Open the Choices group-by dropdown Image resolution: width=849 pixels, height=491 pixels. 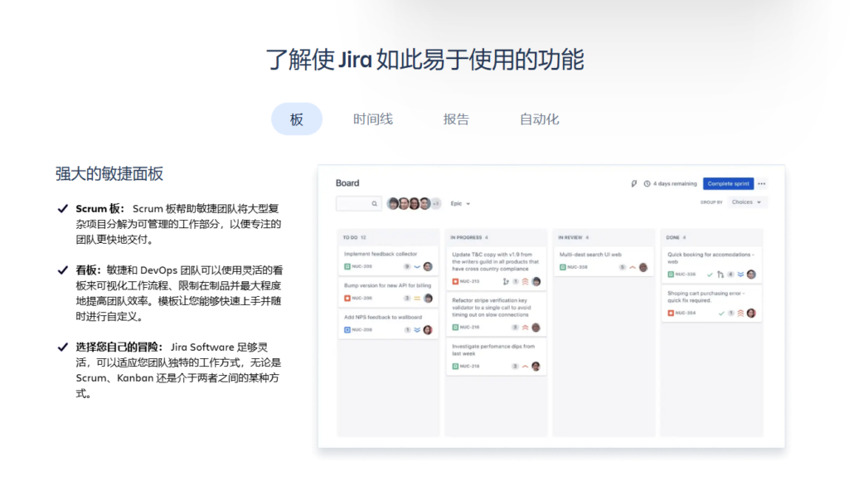(x=747, y=202)
